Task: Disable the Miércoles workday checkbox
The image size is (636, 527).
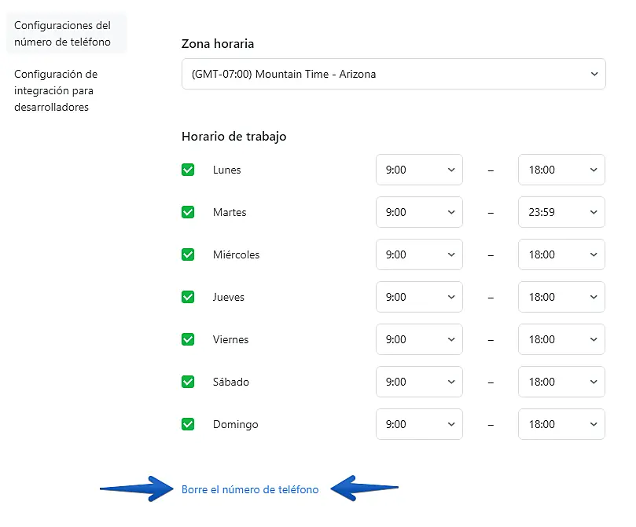Action: click(x=188, y=254)
